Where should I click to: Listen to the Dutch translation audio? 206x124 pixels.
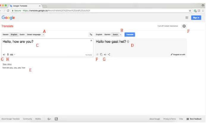[105, 55]
